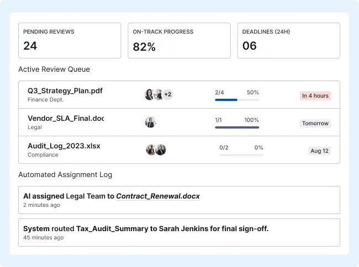Open Tax_Audit_Summary routed log entry
This screenshot has width=359, height=267.
(x=179, y=232)
